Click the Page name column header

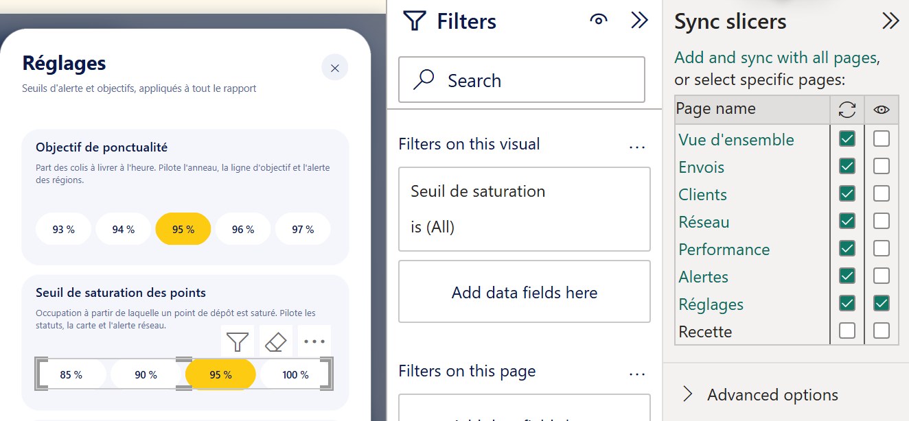(x=752, y=109)
